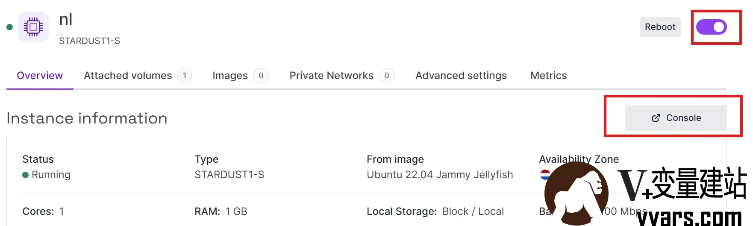
Task: Click the instance name nl
Action: pyautogui.click(x=66, y=19)
